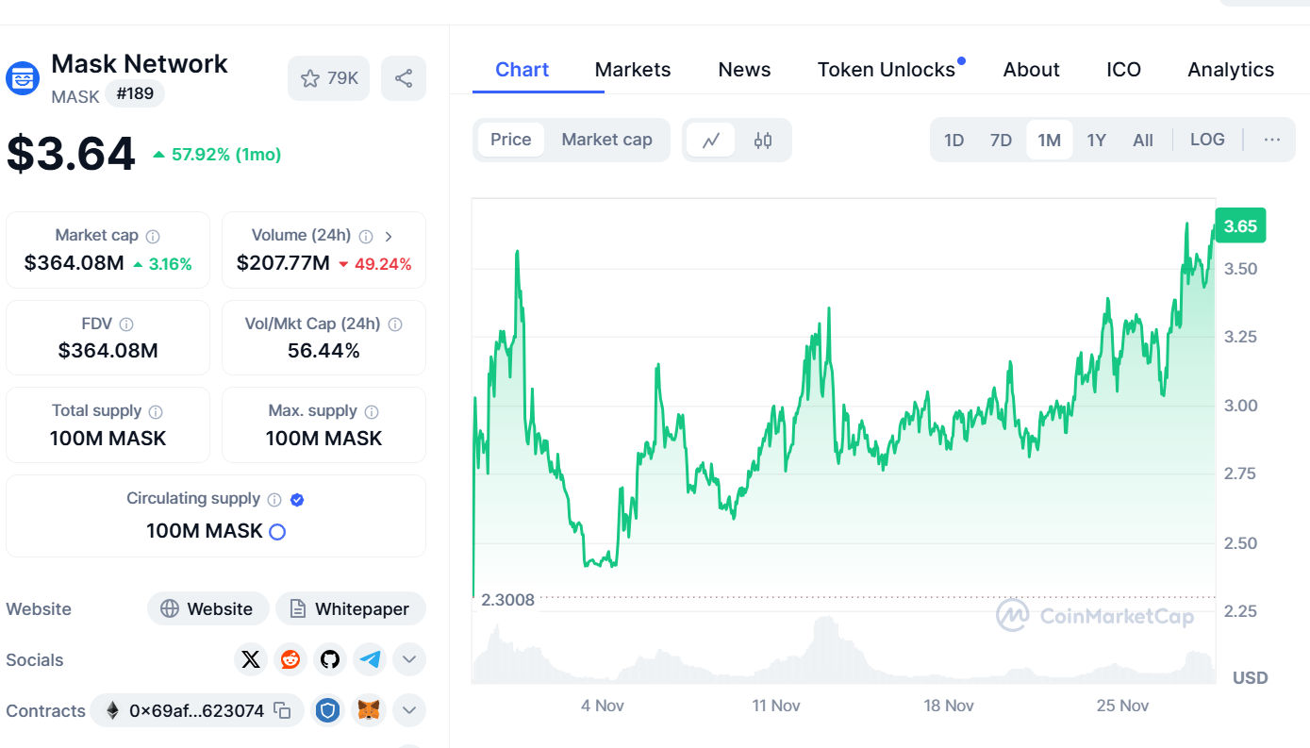Open more chart options via ellipsis
The image size is (1310, 748).
[x=1271, y=139]
